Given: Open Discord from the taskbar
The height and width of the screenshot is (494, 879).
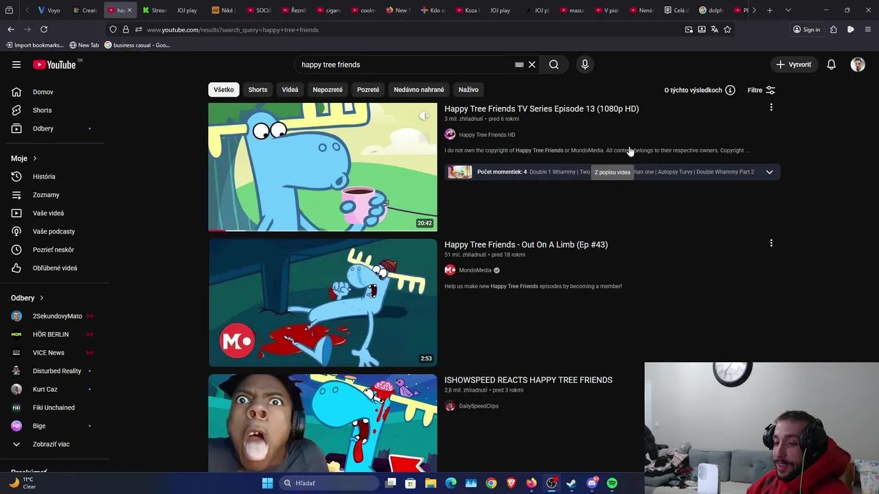Looking at the screenshot, I should [x=592, y=483].
